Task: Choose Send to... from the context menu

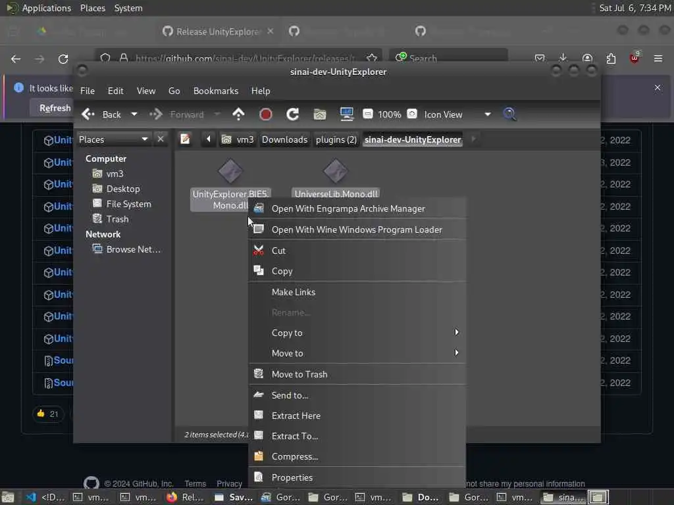Action: point(357,395)
